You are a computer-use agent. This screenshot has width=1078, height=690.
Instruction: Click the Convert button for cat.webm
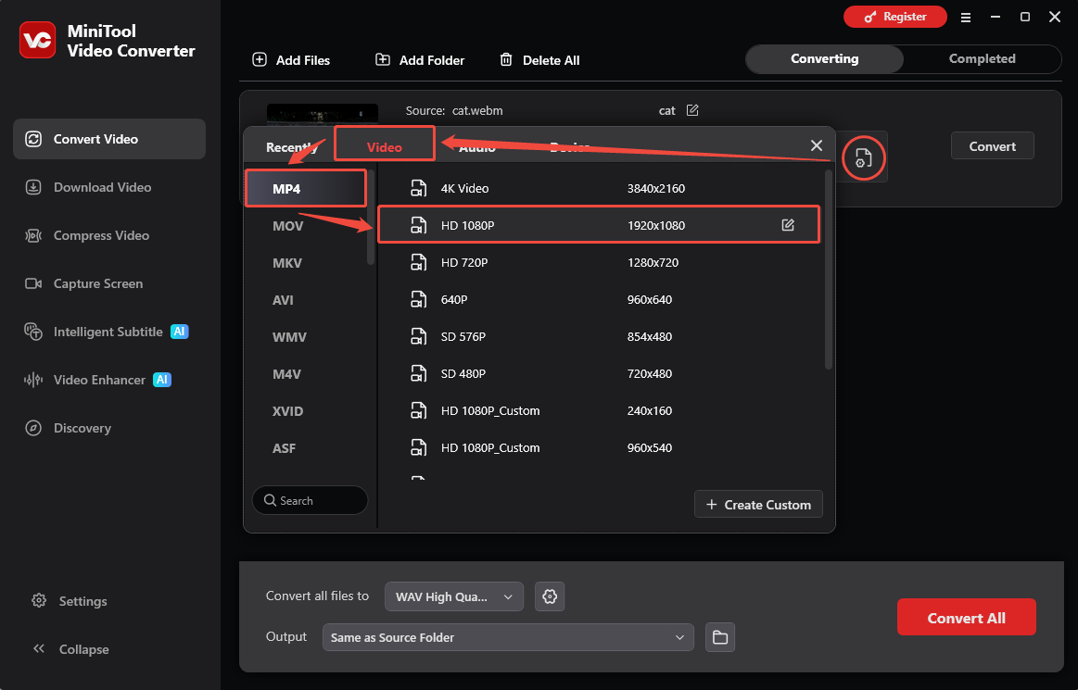pyautogui.click(x=992, y=145)
